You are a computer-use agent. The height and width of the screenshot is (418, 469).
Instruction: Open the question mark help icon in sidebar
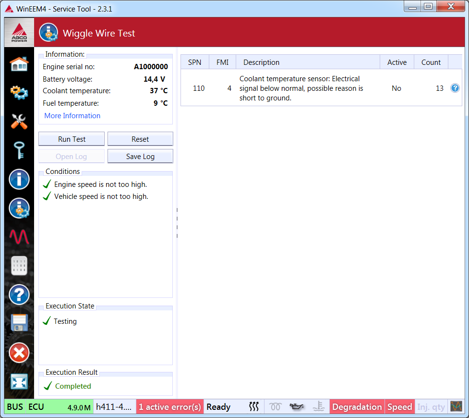tap(19, 295)
